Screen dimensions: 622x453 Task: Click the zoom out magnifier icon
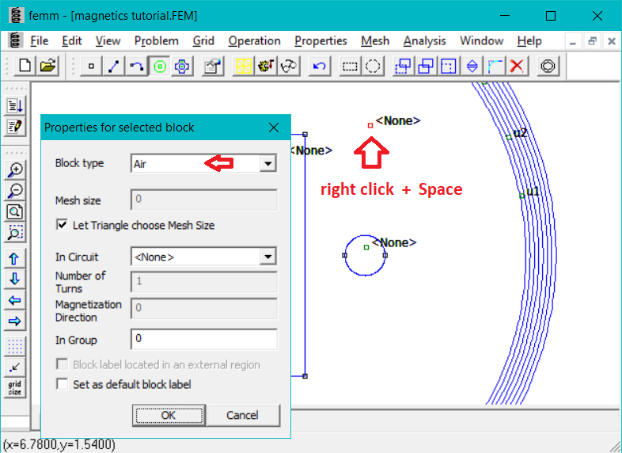[15, 190]
